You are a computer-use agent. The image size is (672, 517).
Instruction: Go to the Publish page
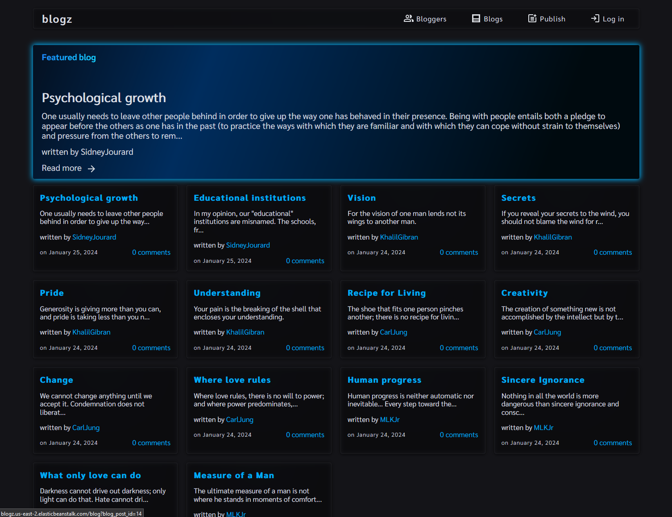[x=552, y=19]
